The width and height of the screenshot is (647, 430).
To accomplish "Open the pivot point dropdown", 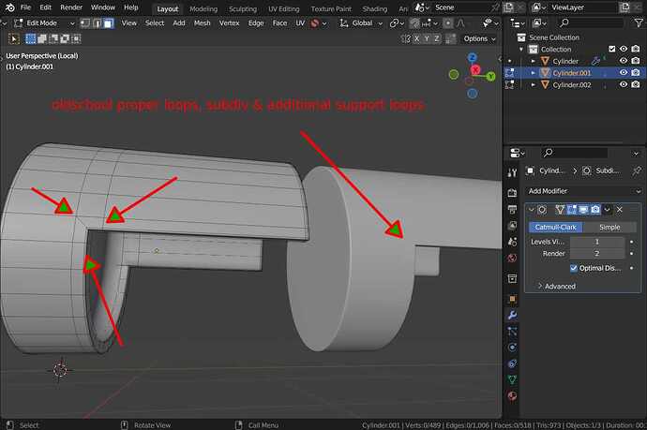I will pos(397,23).
